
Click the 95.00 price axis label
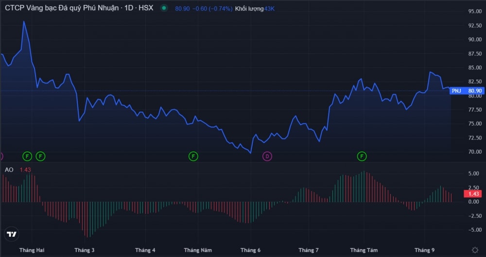(x=475, y=11)
